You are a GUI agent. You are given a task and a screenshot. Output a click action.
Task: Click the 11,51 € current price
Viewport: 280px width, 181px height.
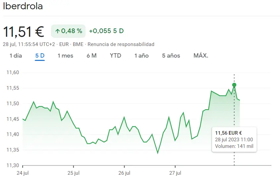[24, 32]
